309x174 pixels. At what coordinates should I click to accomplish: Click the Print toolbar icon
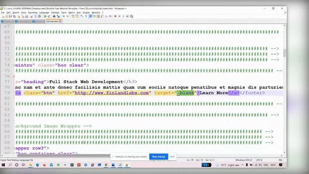click(x=27, y=16)
